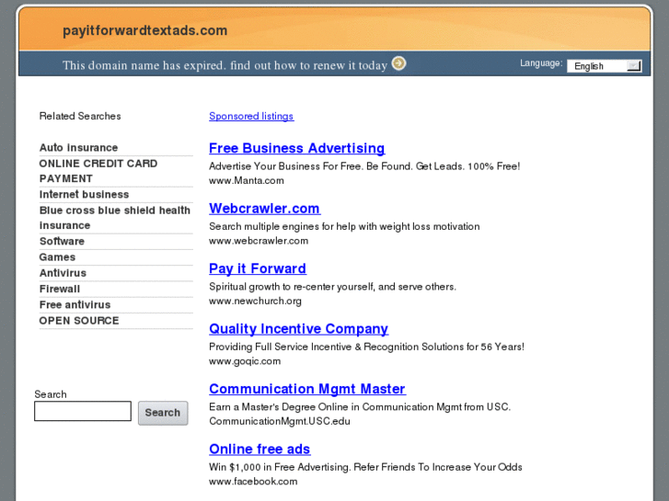Select ONLINE CREDIT CARD PAYMENT related search
This screenshot has width=669, height=501.
(98, 171)
